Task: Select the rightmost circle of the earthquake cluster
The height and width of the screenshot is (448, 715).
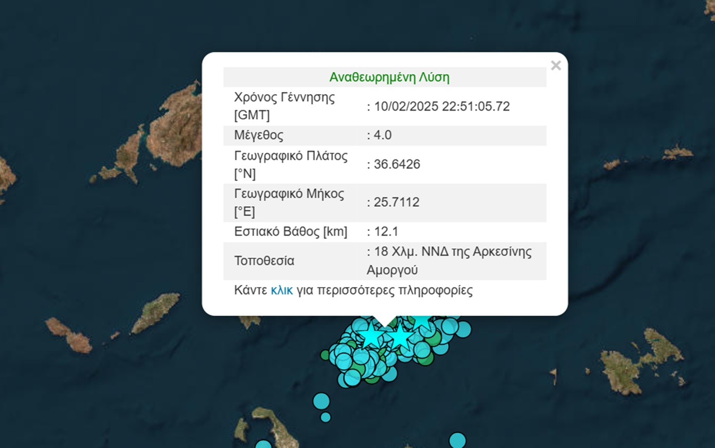Action: point(464,329)
